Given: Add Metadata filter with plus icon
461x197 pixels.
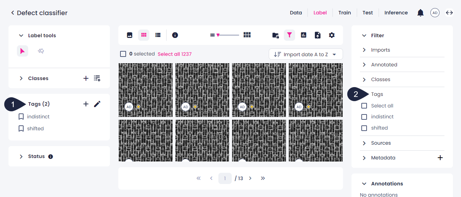Looking at the screenshot, I should tap(440, 158).
